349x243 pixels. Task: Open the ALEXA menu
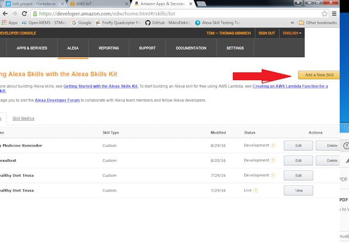pyautogui.click(x=73, y=48)
